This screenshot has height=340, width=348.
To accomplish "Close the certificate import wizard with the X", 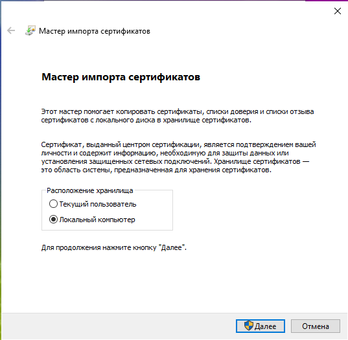I will point(338,11).
